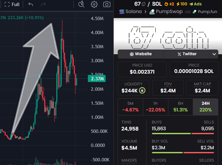
Task: Click the #2 trending flame badge
Action: click(169, 4)
